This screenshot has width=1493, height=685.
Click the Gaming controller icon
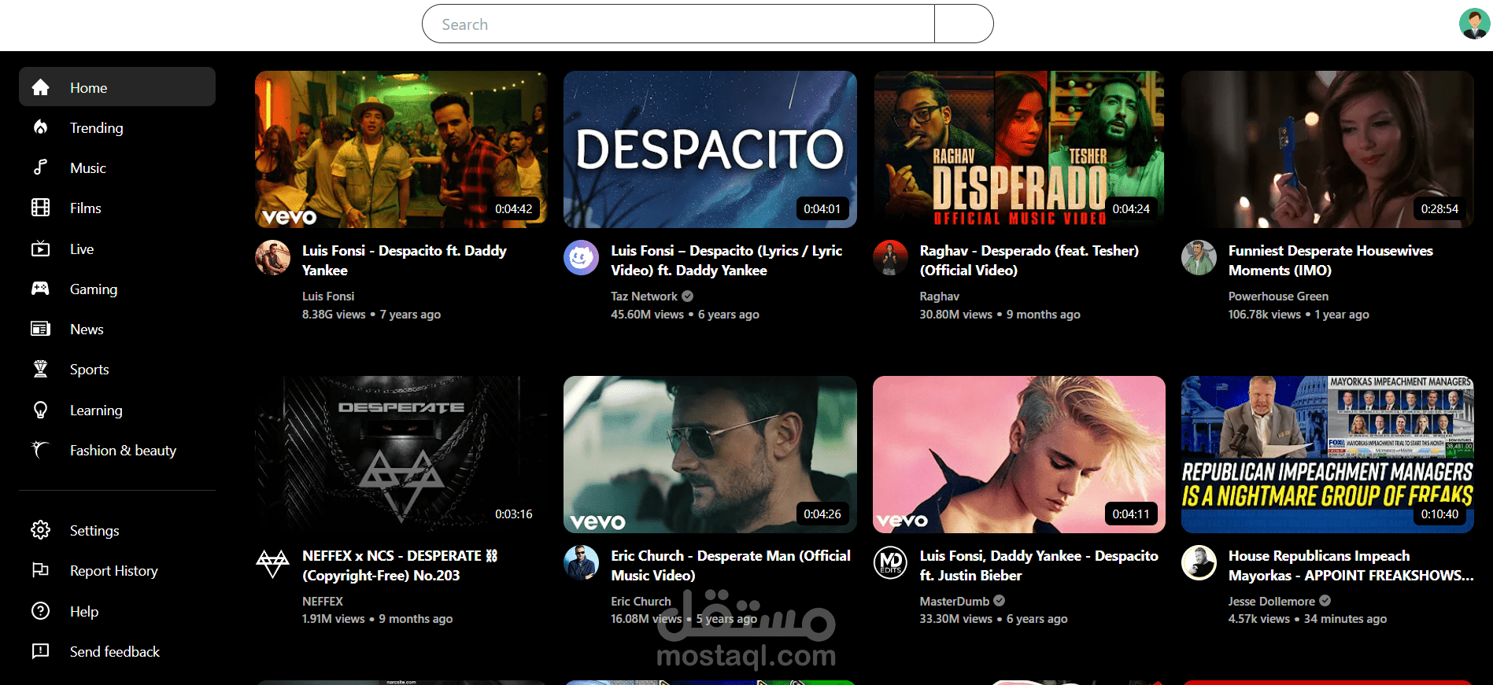40,289
